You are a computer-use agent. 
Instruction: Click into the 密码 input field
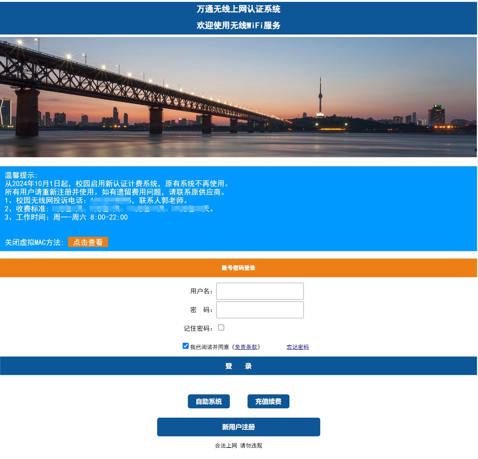[x=260, y=310]
